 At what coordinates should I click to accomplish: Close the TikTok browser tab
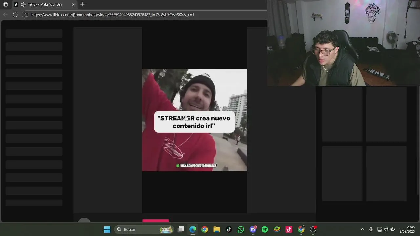73,4
